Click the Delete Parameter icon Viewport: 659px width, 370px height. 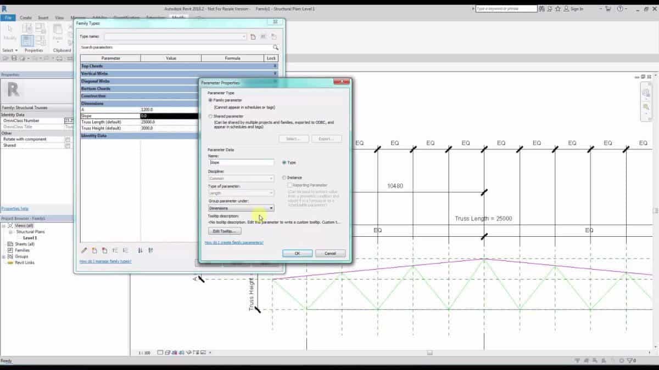click(104, 251)
